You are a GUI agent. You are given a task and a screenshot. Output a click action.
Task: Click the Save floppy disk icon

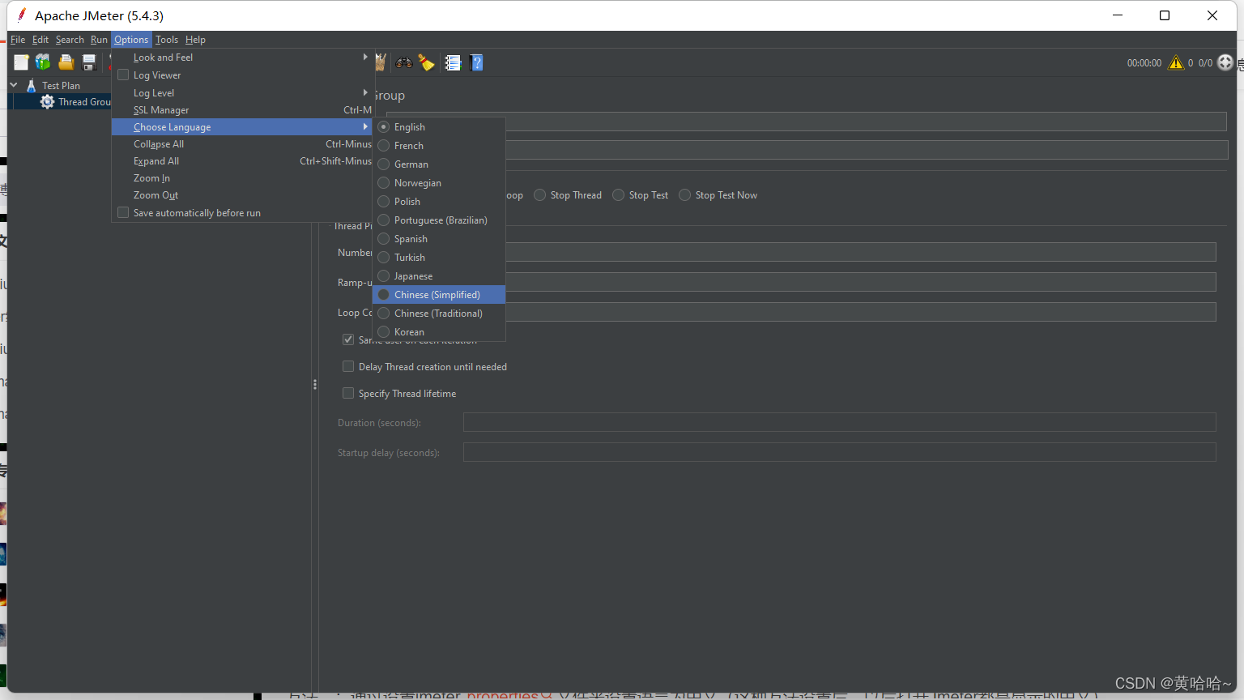[89, 62]
